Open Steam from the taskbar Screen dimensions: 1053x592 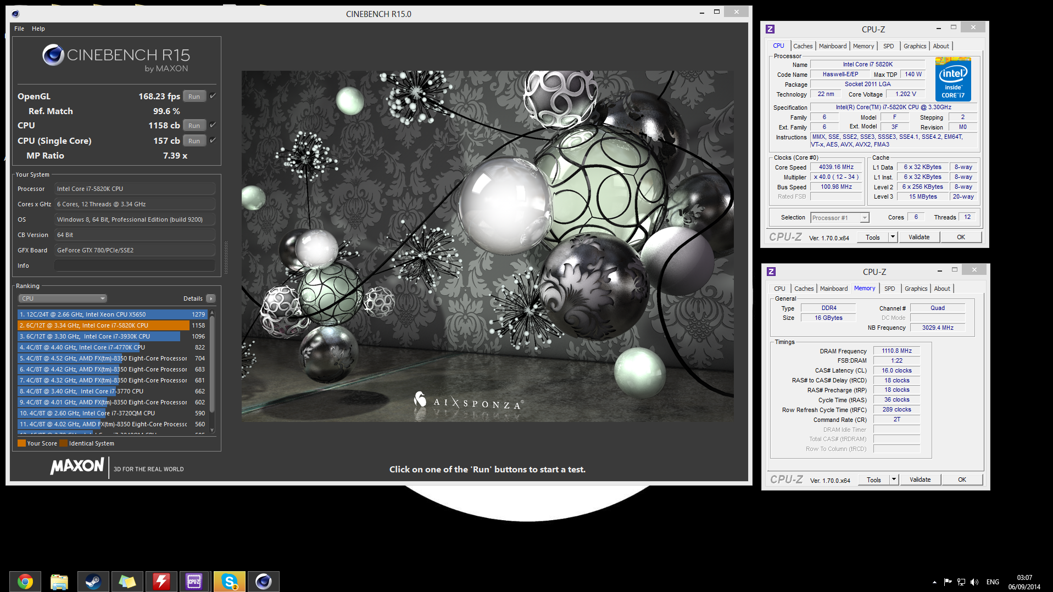(93, 581)
